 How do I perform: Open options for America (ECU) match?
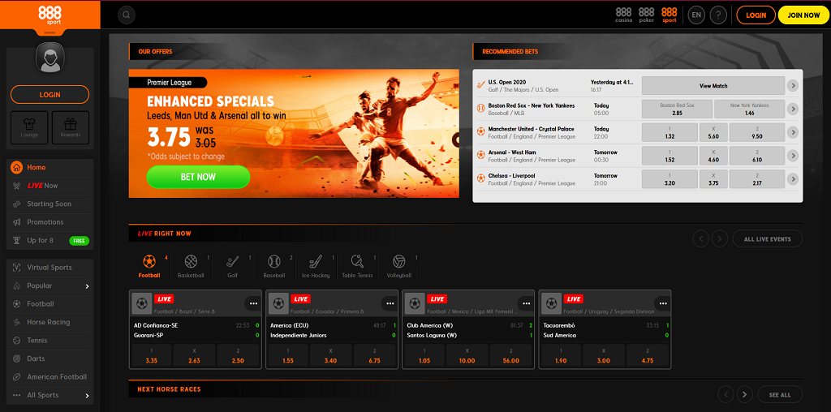coord(390,303)
